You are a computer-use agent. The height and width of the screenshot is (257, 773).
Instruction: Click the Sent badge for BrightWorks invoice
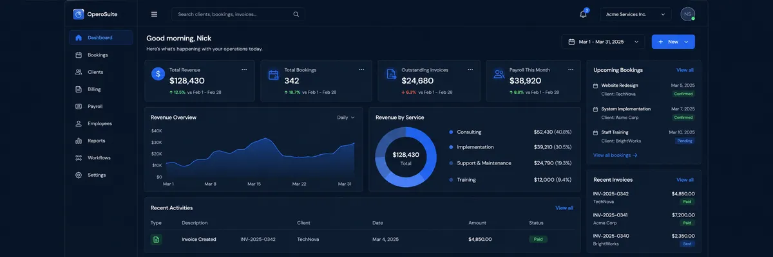[x=687, y=244]
